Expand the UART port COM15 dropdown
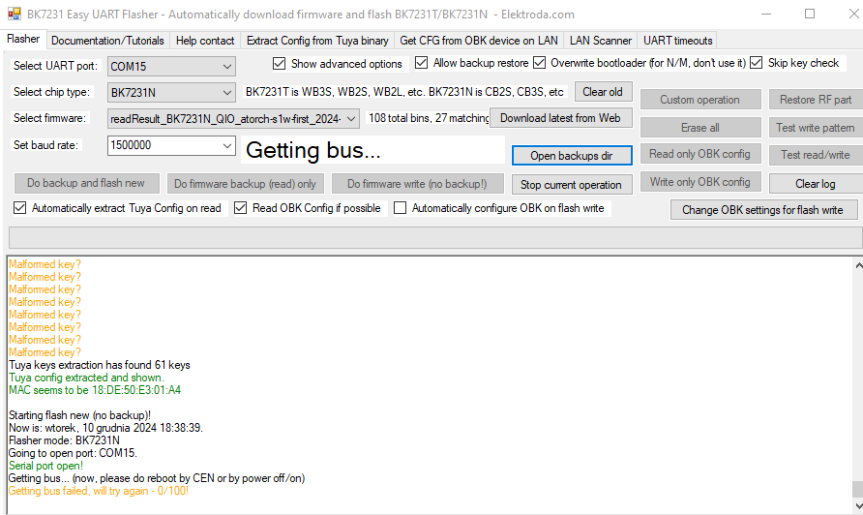 click(x=226, y=67)
